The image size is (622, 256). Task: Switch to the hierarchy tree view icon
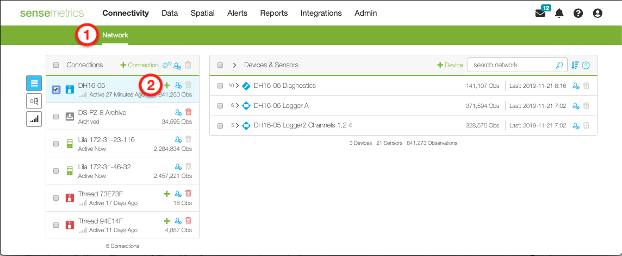click(x=34, y=101)
